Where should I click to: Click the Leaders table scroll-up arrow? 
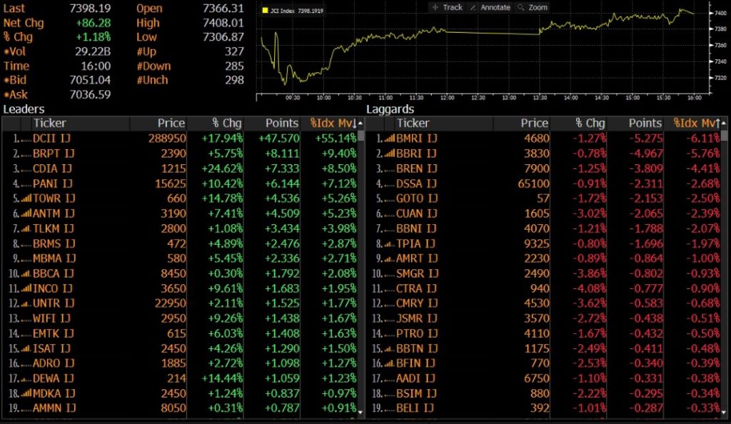pyautogui.click(x=361, y=123)
